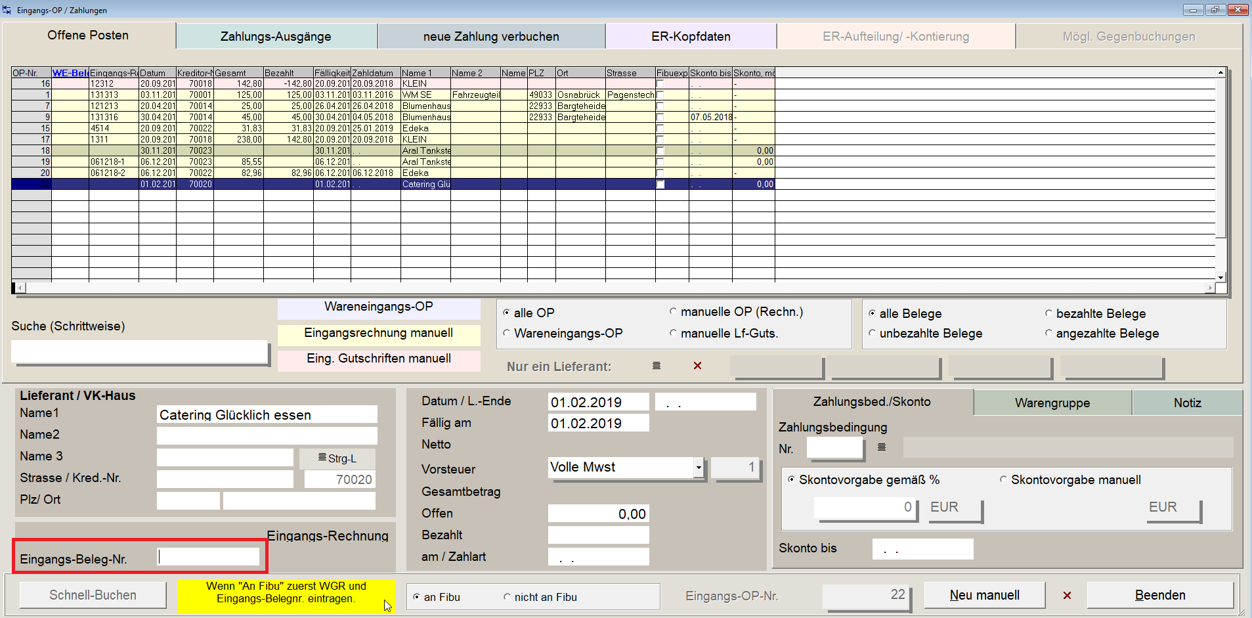Click Kreditor column header
The width and height of the screenshot is (1252, 618).
[x=195, y=73]
